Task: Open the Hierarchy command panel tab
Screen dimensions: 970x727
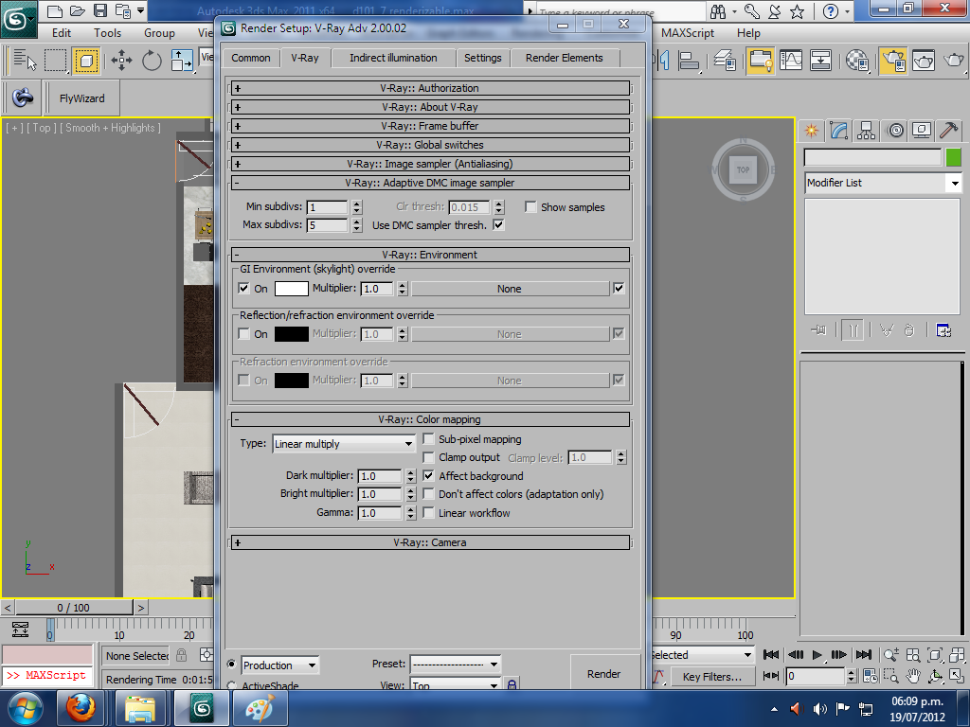Action: [867, 131]
